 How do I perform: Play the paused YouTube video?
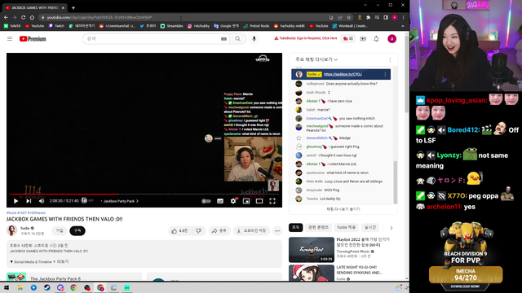15,201
